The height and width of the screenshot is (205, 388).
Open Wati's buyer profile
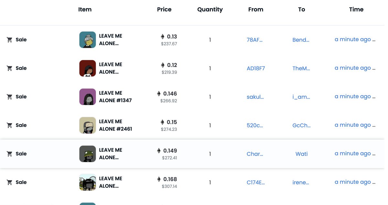click(301, 154)
